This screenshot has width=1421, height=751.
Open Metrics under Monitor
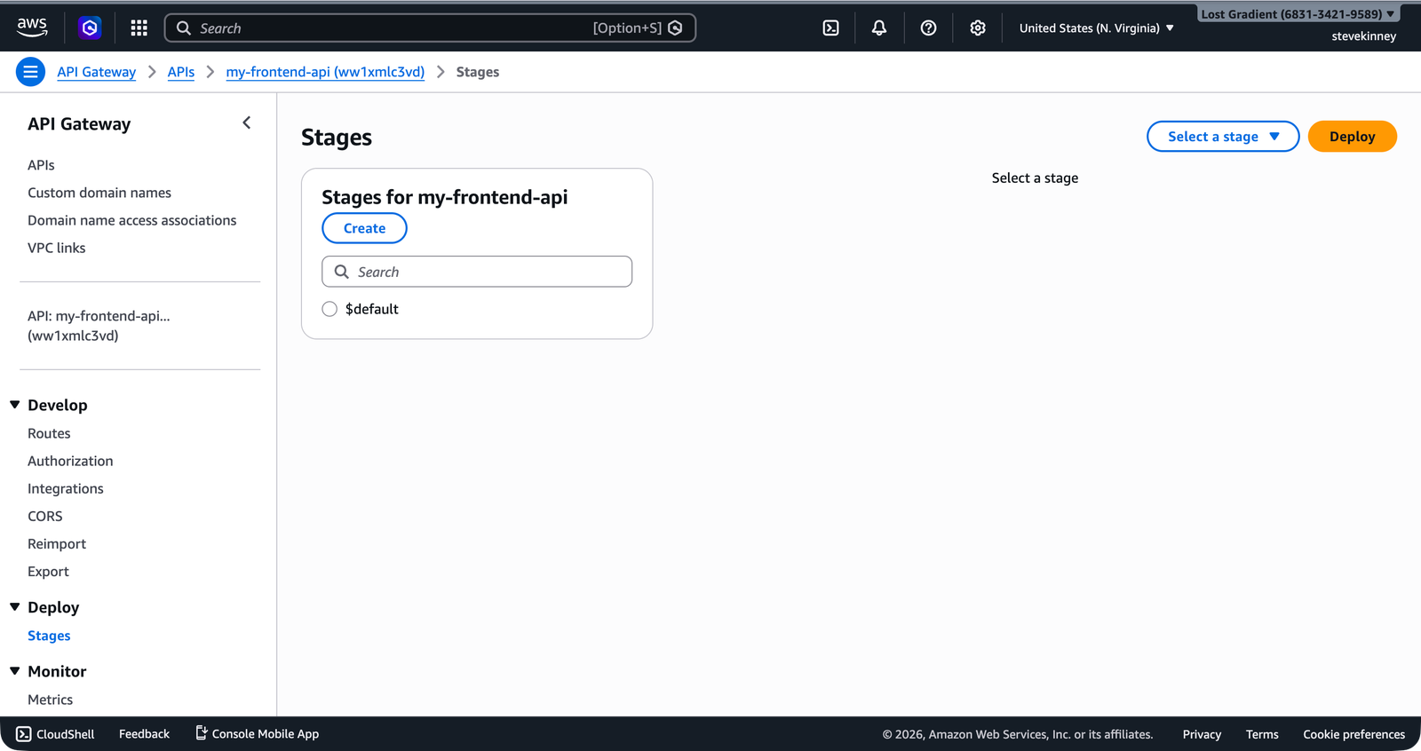[51, 700]
